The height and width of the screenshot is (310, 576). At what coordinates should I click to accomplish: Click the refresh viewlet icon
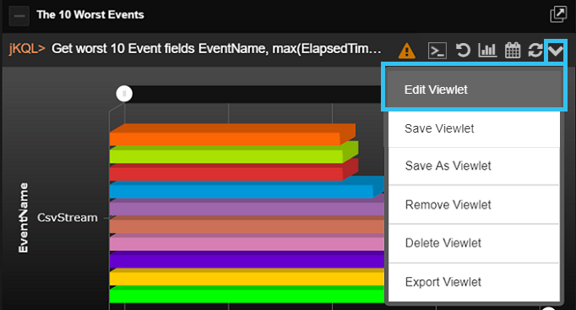(x=535, y=51)
